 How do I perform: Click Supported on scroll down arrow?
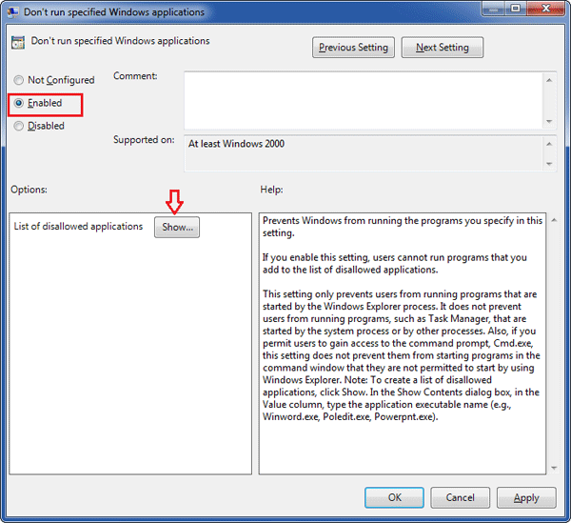[x=549, y=164]
